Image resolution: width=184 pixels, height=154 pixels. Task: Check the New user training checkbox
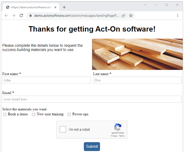coord(34,114)
